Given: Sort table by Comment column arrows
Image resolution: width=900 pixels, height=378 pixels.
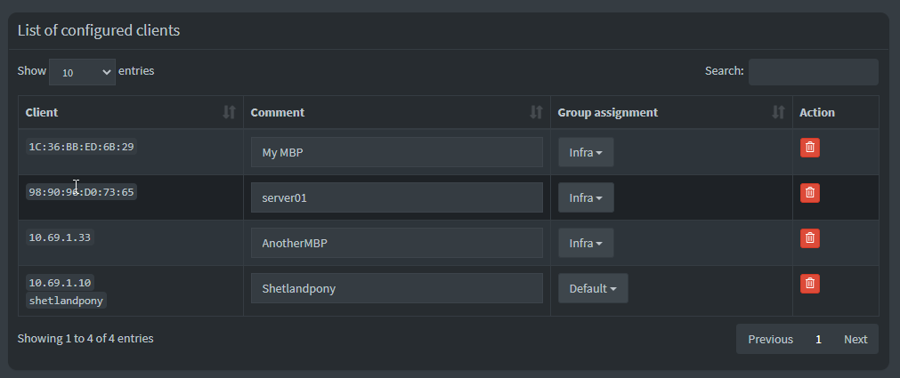Looking at the screenshot, I should click(536, 112).
